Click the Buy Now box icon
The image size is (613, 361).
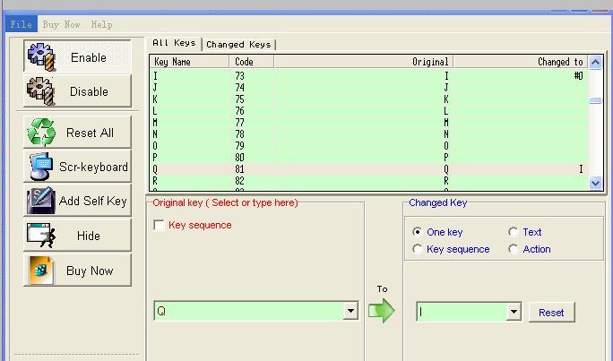[41, 271]
